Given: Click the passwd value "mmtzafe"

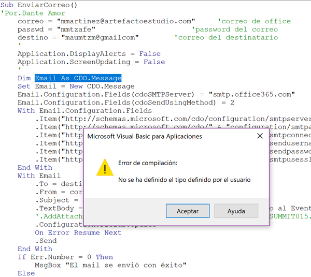Looking at the screenshot, I should 76,30.
